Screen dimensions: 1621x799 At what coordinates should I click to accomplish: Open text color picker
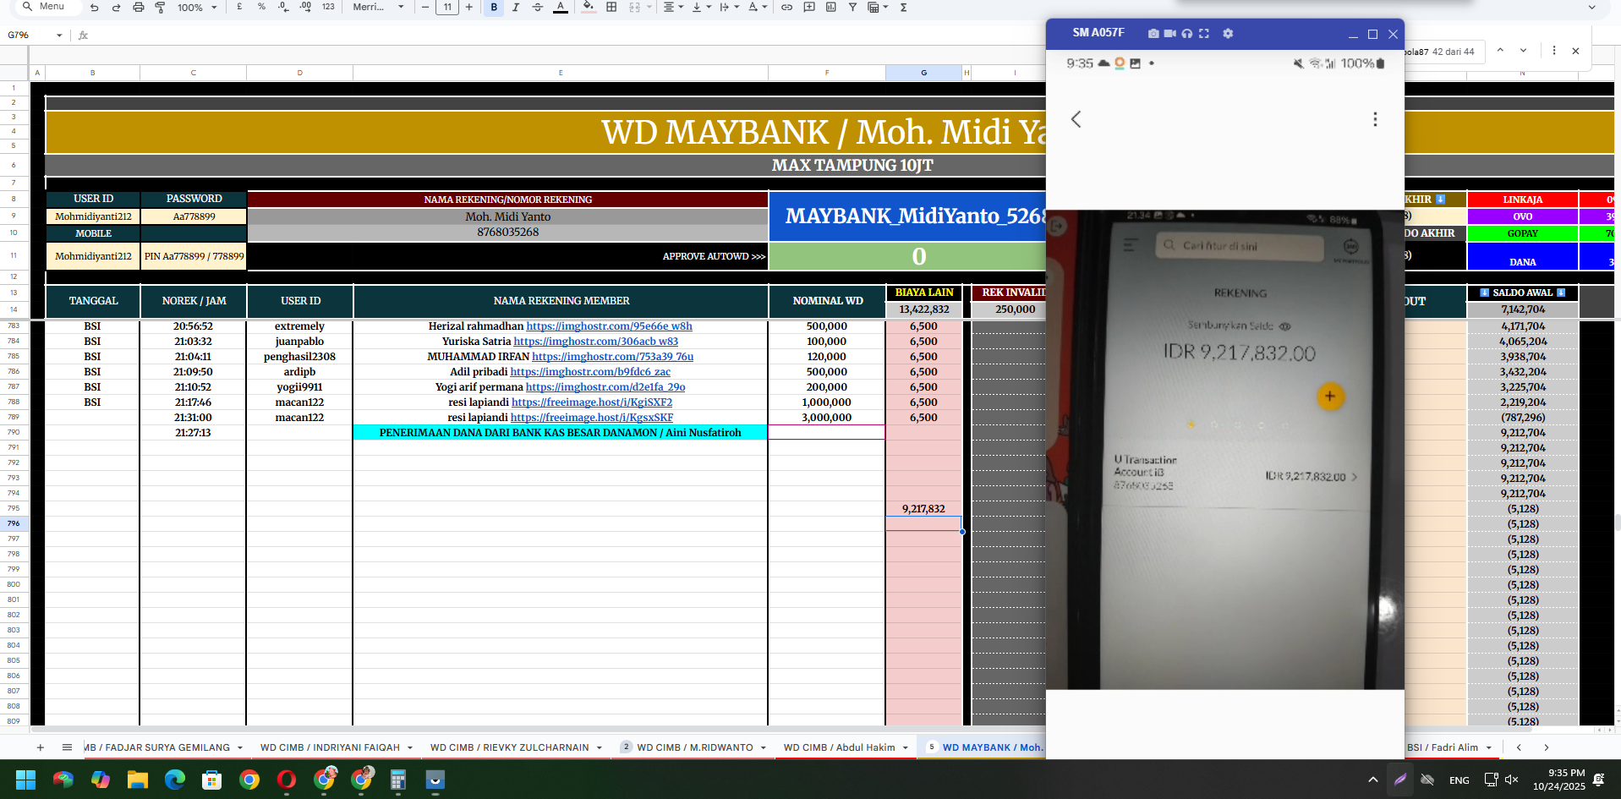click(x=560, y=7)
